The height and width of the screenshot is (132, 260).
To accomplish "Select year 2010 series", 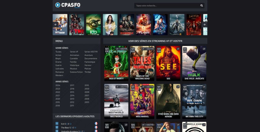I will coord(87,85).
